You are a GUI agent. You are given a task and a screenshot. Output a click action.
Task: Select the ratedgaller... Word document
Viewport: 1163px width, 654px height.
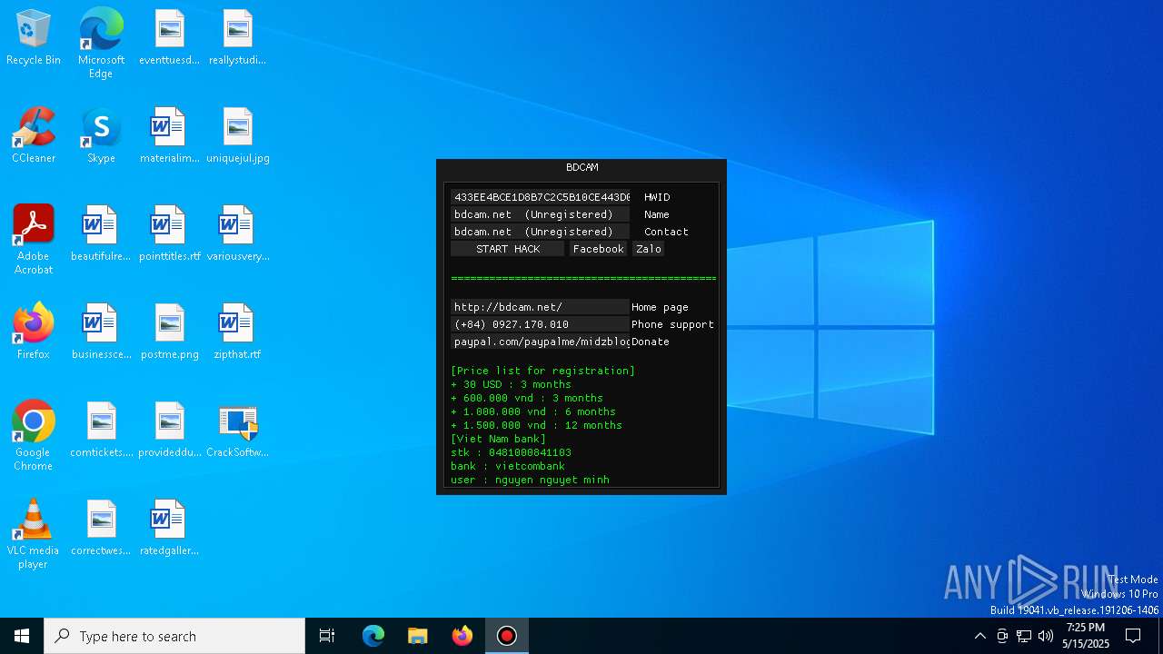click(169, 529)
